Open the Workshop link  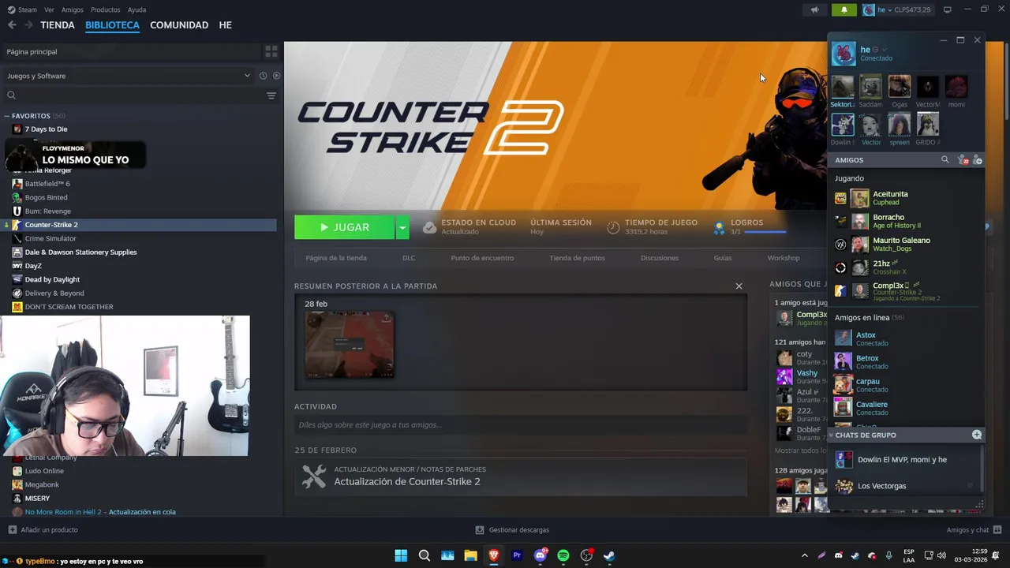tap(784, 258)
